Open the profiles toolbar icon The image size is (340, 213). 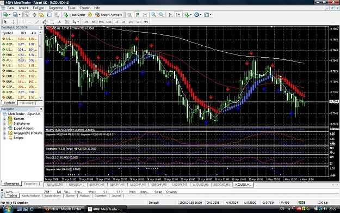(x=15, y=15)
